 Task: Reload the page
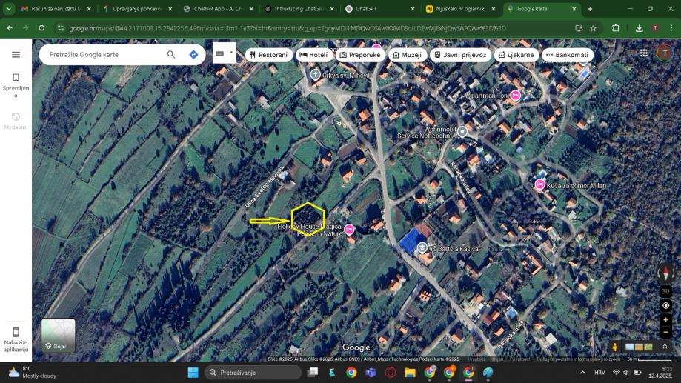(41, 28)
